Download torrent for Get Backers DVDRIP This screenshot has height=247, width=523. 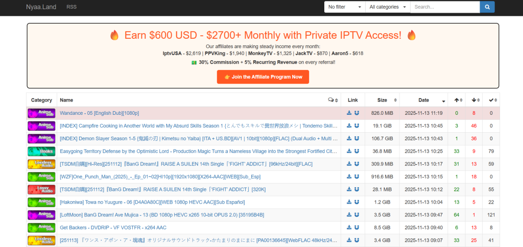[x=349, y=228]
